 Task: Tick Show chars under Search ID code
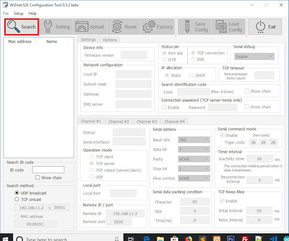point(38,178)
